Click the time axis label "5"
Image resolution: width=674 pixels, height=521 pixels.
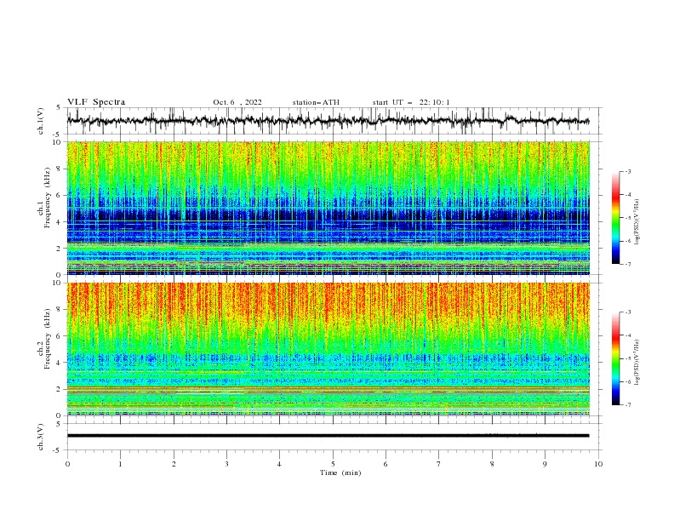point(333,464)
